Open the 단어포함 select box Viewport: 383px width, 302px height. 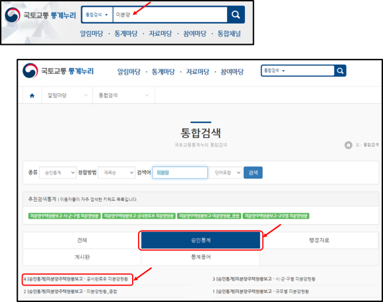coord(225,172)
